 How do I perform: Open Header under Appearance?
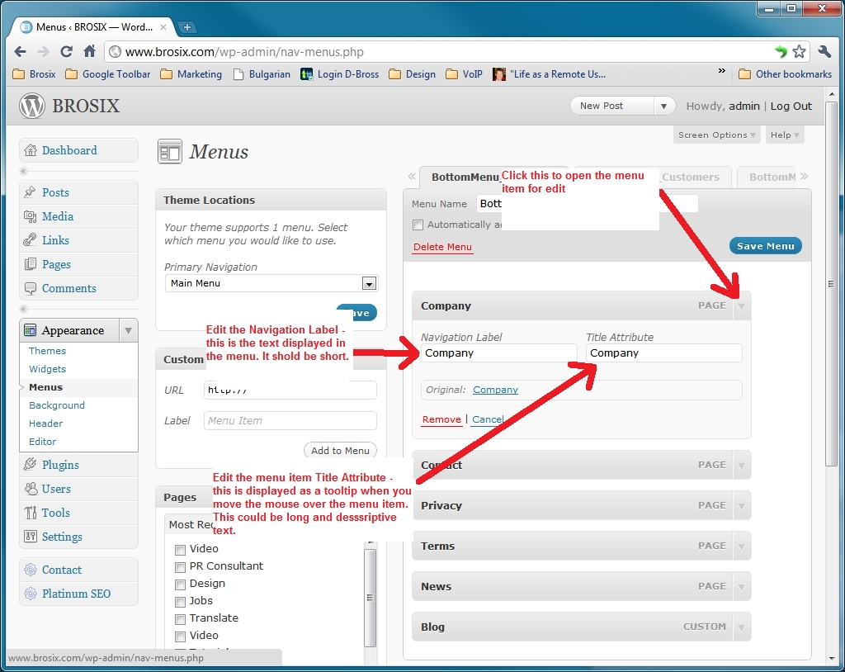(x=46, y=424)
